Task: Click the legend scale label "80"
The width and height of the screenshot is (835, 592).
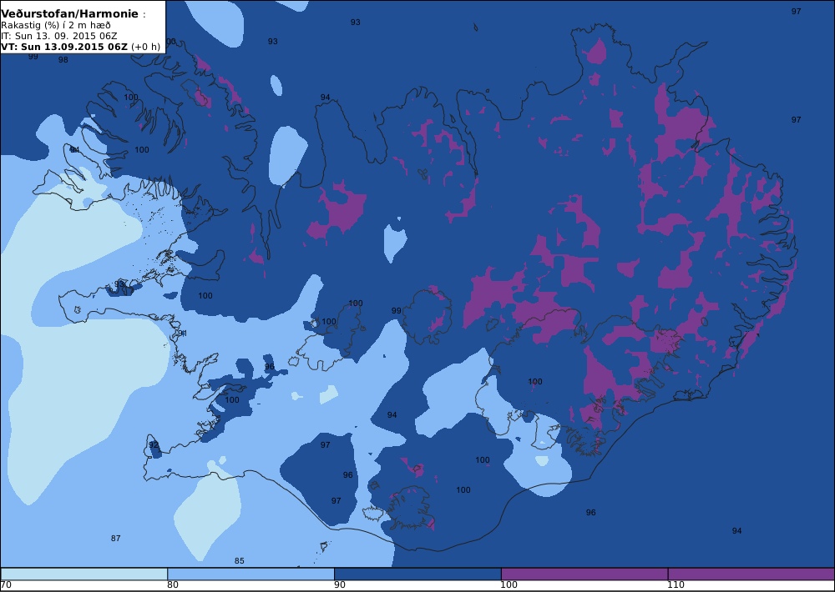Action: click(173, 585)
